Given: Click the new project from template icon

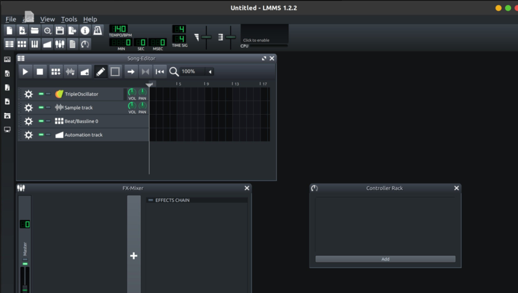Looking at the screenshot, I should tap(22, 30).
